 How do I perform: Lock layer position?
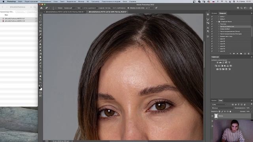(225, 111)
